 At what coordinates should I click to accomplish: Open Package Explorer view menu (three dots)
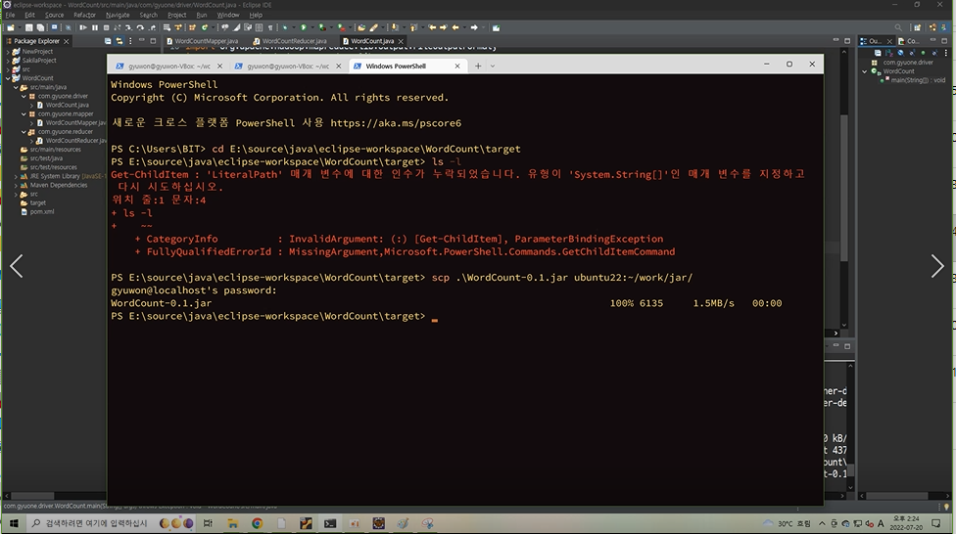130,41
